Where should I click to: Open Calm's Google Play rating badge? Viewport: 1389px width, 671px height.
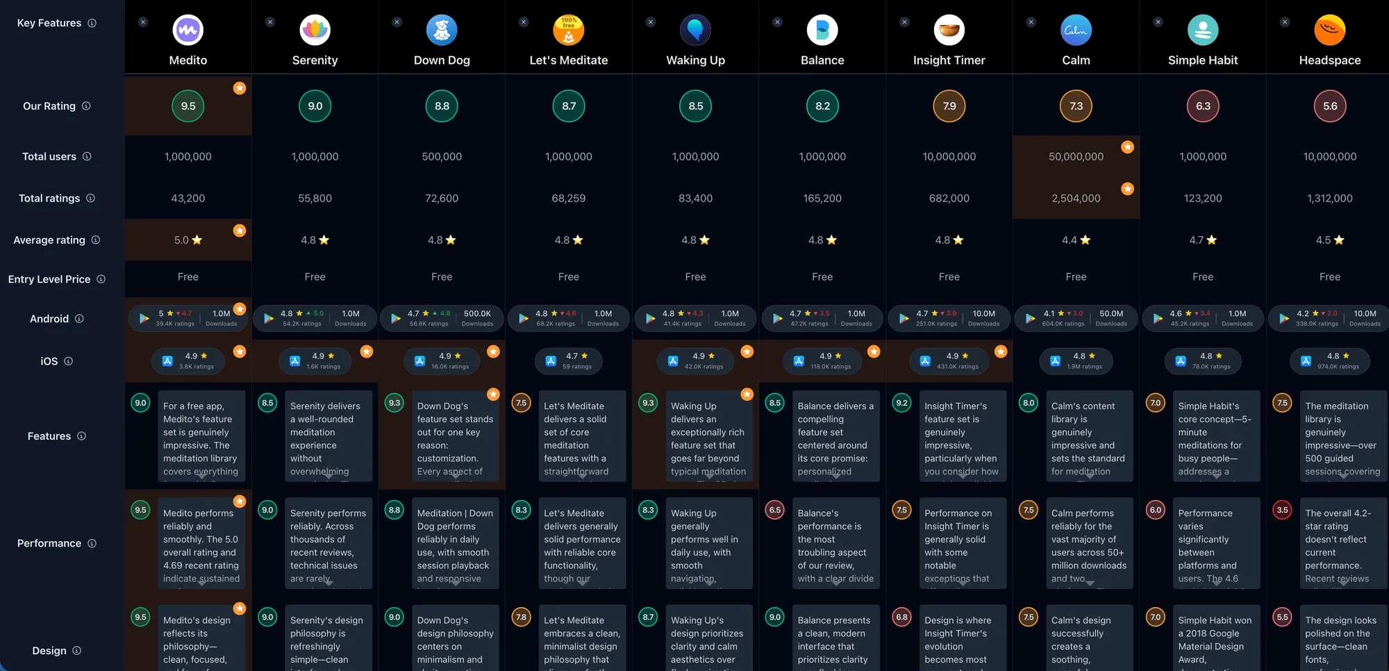point(1076,318)
